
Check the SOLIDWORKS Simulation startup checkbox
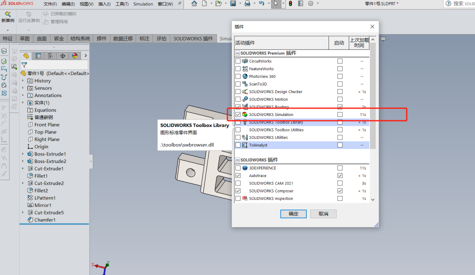click(340, 115)
